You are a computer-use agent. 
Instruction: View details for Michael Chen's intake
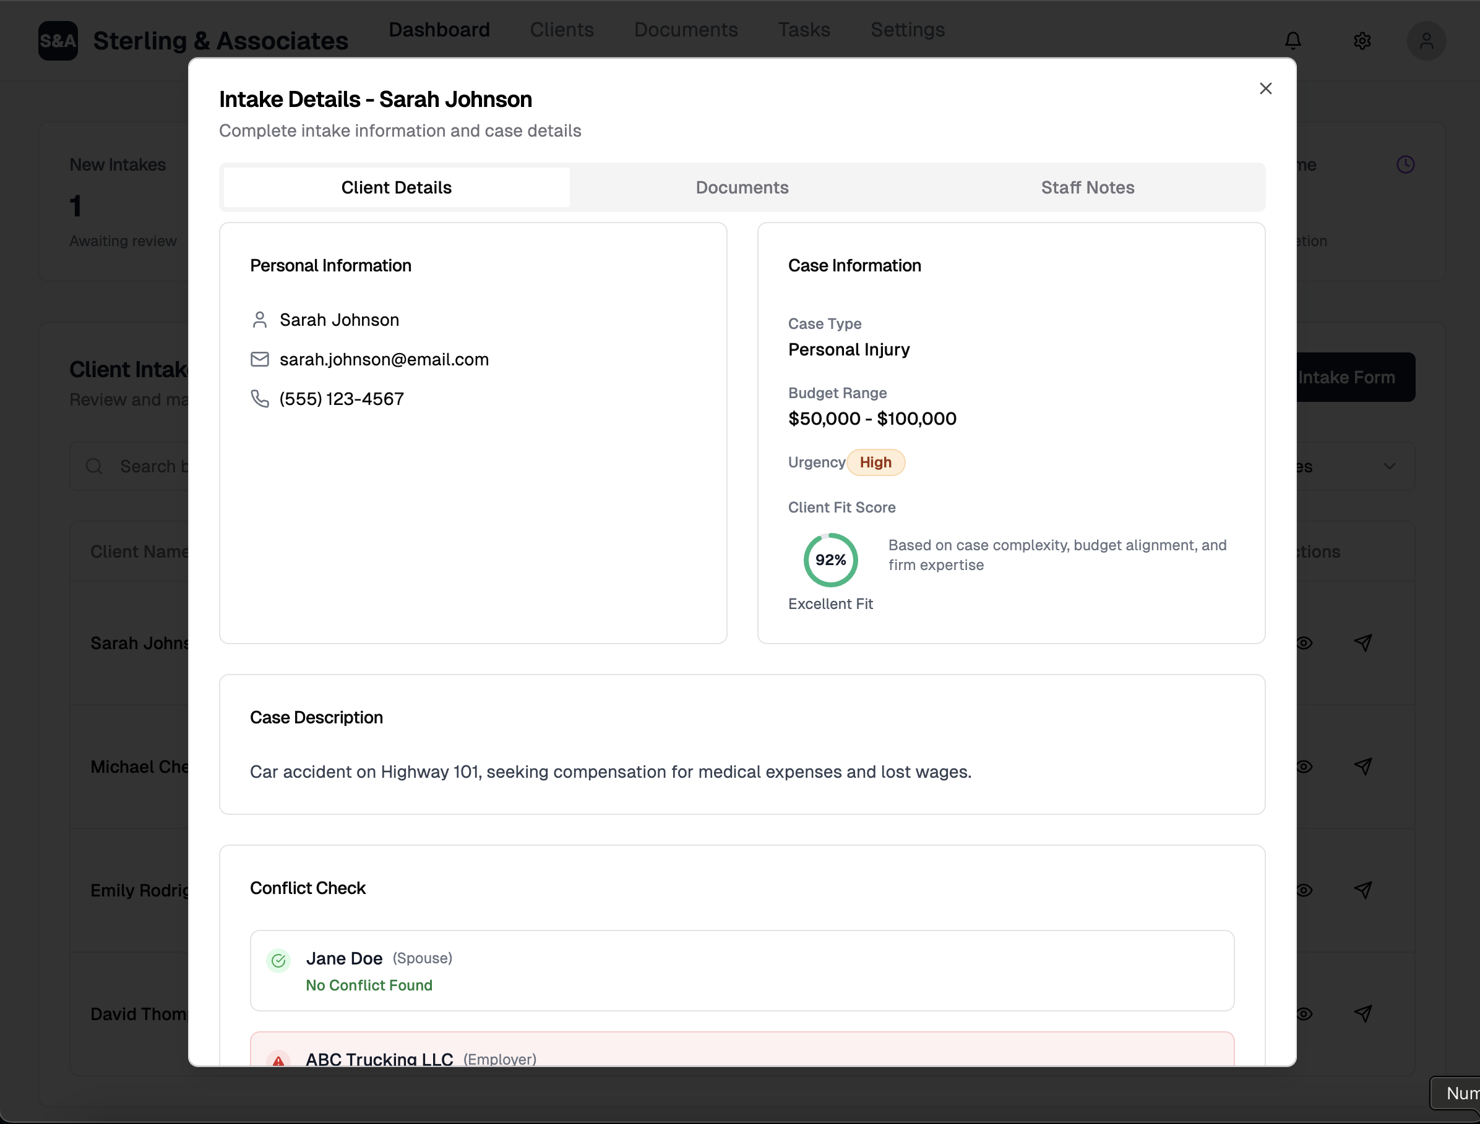[1306, 767]
